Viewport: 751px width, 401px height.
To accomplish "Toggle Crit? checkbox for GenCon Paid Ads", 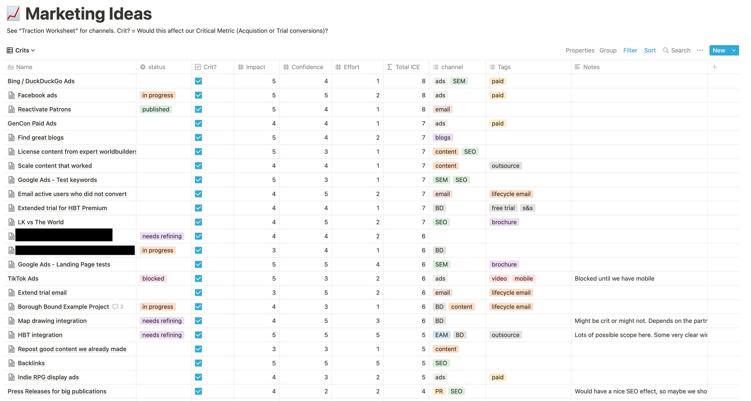I will (x=198, y=123).
